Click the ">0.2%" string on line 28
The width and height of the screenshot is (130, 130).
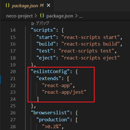(52, 127)
